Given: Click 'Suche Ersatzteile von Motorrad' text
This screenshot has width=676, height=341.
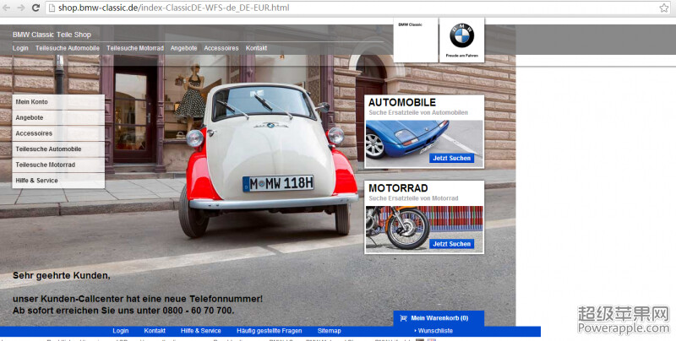Looking at the screenshot, I should (413, 198).
